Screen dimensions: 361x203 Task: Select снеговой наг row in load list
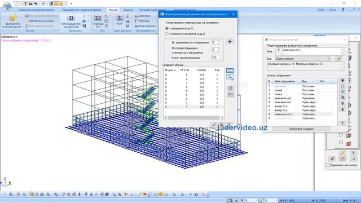(x=300, y=102)
